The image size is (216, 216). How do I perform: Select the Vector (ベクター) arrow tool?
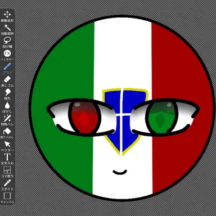coord(7,146)
